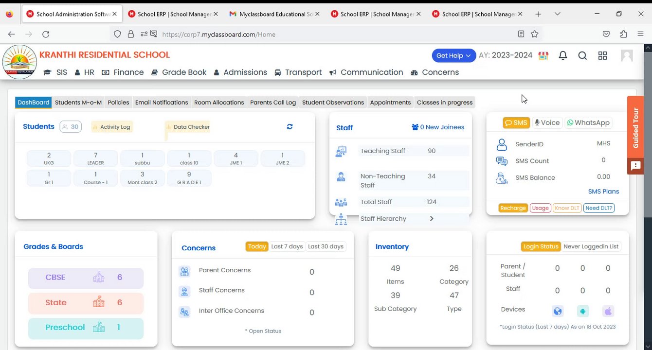Click the Total Staff group icon

click(x=341, y=202)
